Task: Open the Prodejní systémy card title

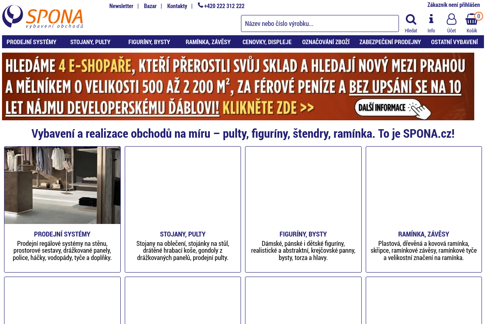Action: pos(62,234)
